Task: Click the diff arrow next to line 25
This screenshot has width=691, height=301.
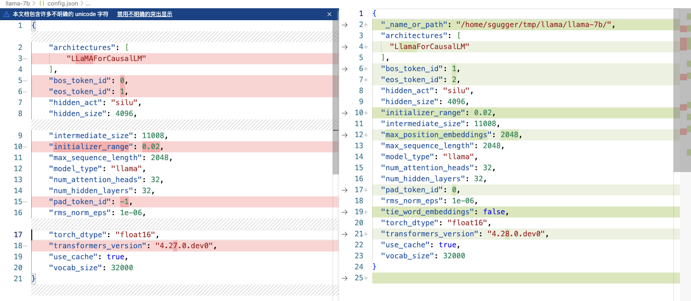Action: [345, 278]
